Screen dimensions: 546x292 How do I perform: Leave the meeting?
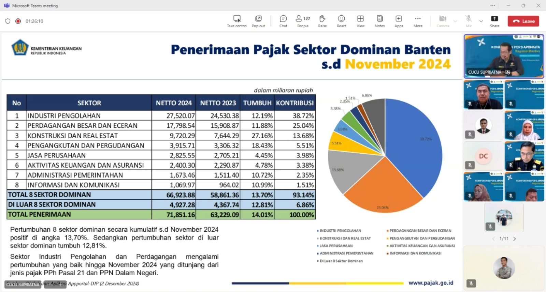523,21
